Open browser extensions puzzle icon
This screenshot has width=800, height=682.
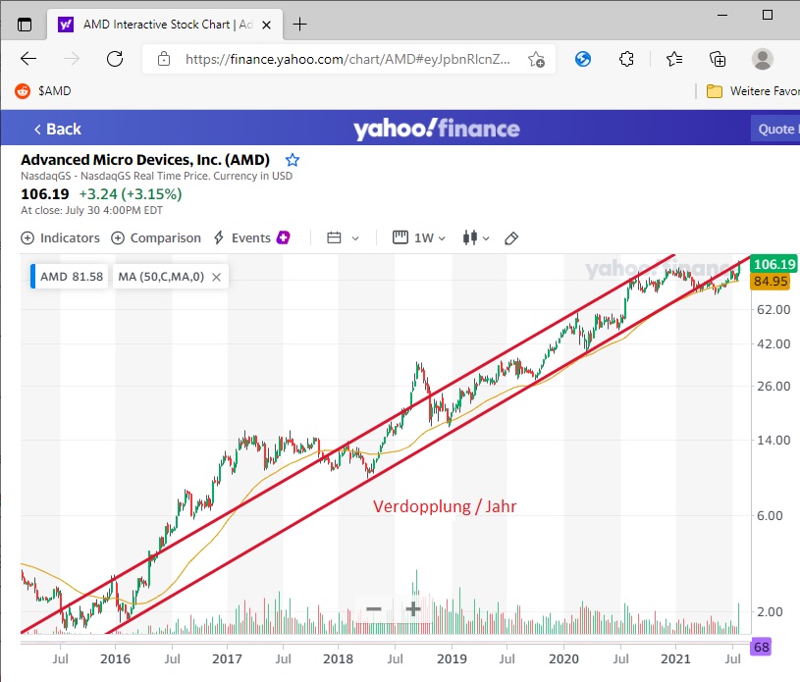point(627,59)
